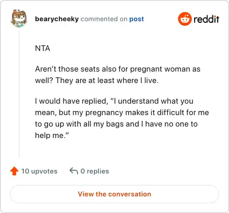The image size is (229, 213).
Task: Visit the bearycheeky user profile
Action: pos(57,19)
